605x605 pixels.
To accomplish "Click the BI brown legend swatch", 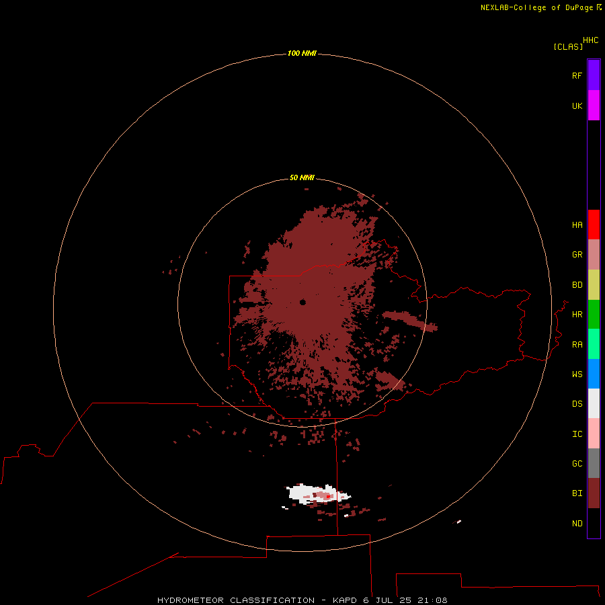I will coord(594,493).
